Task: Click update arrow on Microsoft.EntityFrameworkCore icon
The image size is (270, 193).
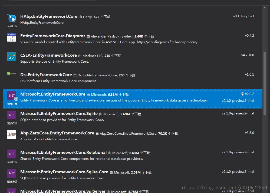Action: point(16,99)
